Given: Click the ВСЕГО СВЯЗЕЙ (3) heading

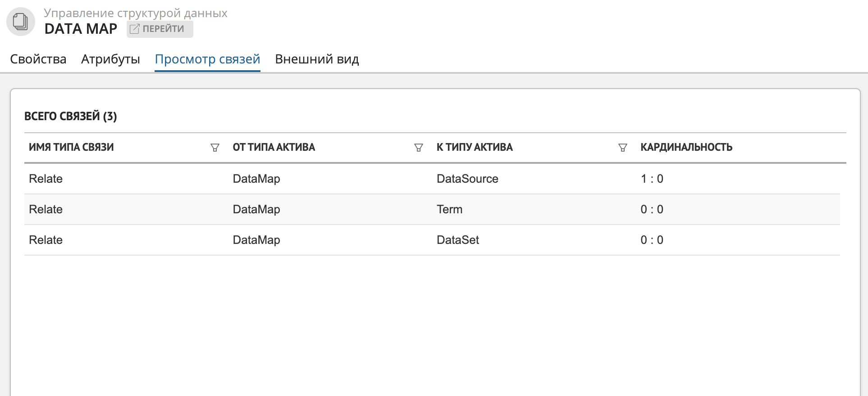Looking at the screenshot, I should [70, 116].
